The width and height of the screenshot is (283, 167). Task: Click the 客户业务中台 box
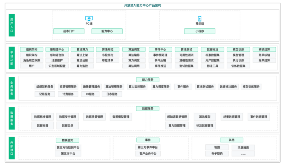(148, 154)
